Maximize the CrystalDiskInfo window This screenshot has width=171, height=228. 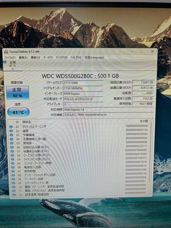tap(142, 51)
